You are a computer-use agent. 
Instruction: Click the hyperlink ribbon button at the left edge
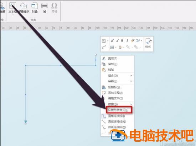click(x=2, y=8)
